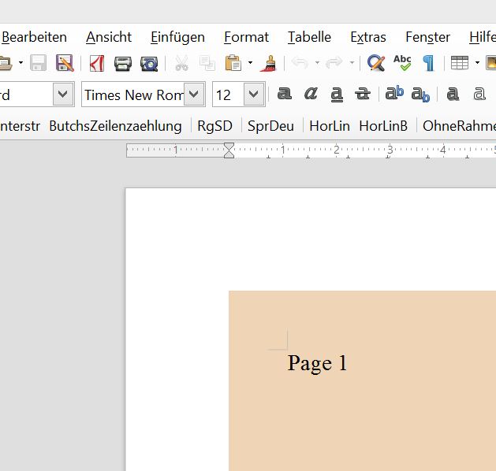This screenshot has height=471, width=496.
Task: Expand the Undo history dropdown arrow
Action: pyautogui.click(x=317, y=62)
